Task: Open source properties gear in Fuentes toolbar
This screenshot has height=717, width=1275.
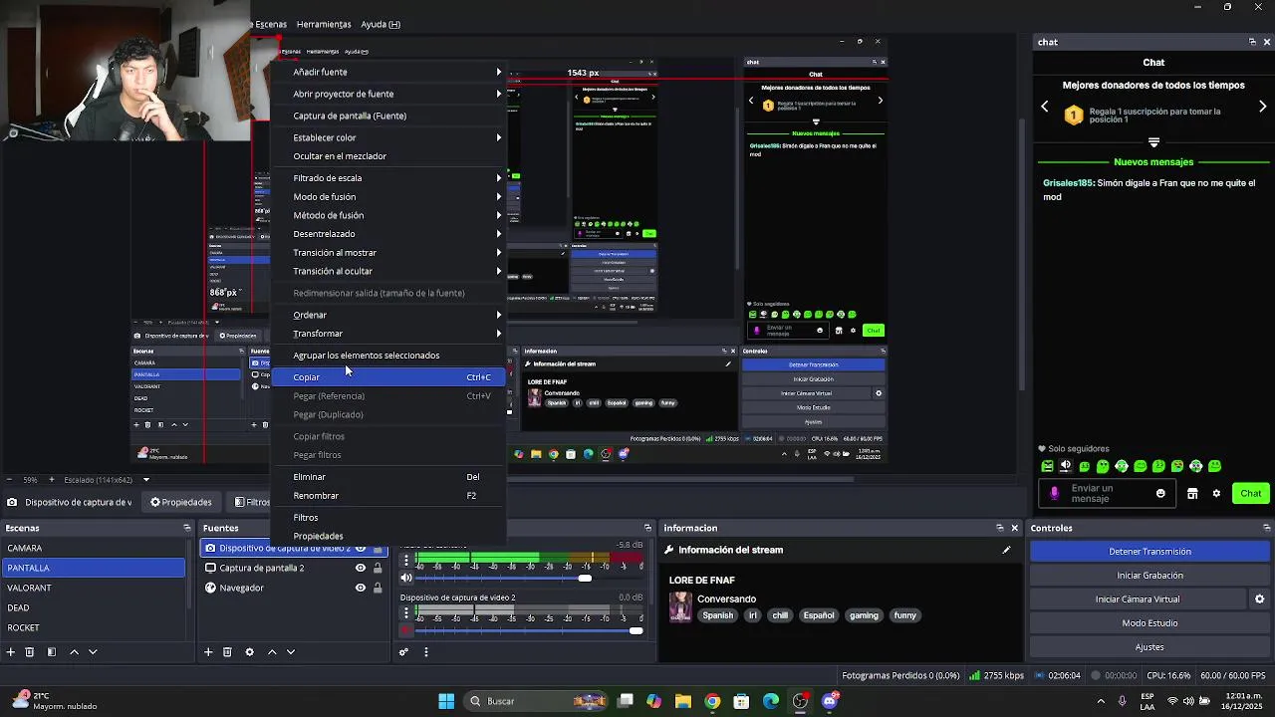Action: [x=249, y=652]
